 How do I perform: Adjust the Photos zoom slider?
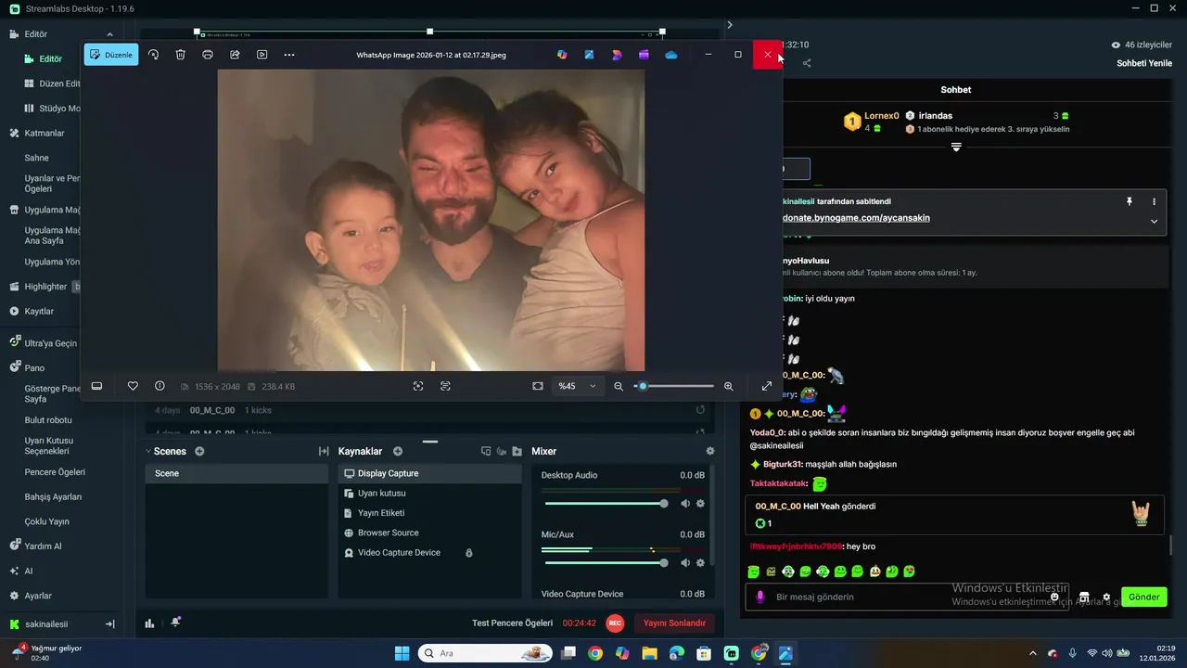pyautogui.click(x=674, y=386)
